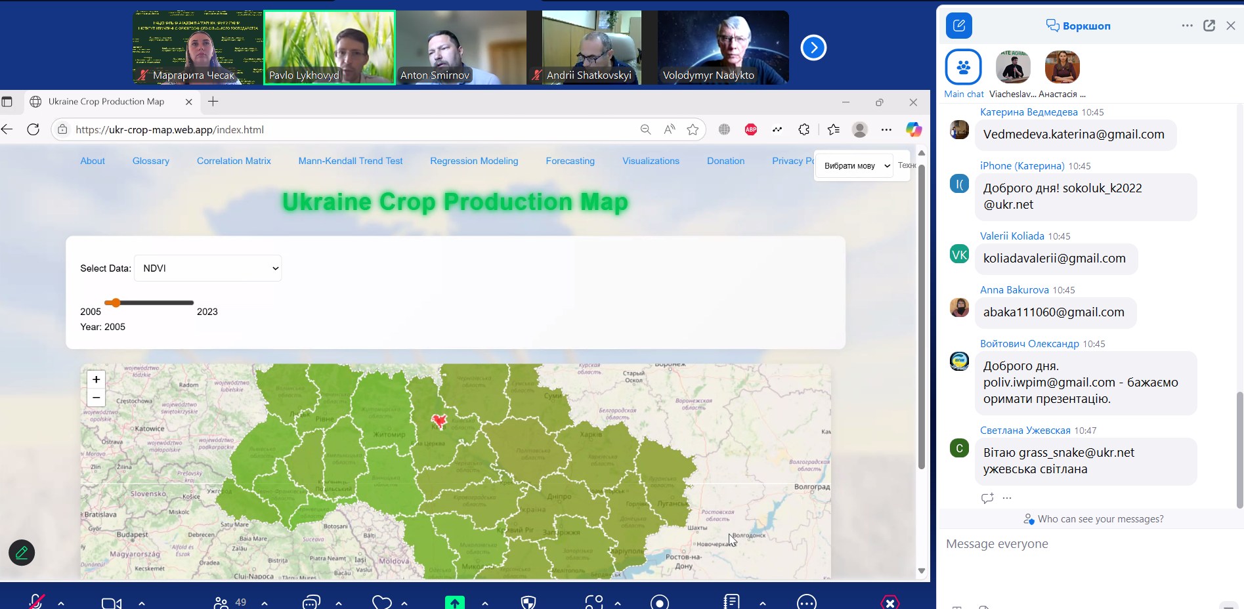Start a new chat with the compose icon
The image size is (1244, 609).
(x=959, y=26)
